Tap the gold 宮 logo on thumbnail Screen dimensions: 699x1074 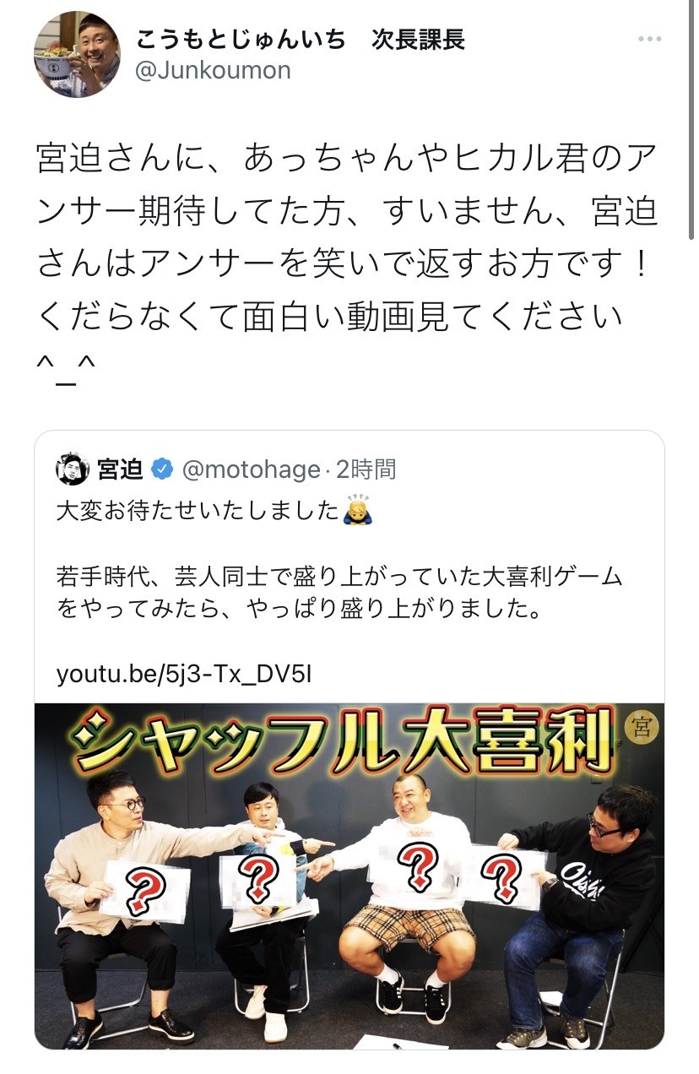[642, 728]
